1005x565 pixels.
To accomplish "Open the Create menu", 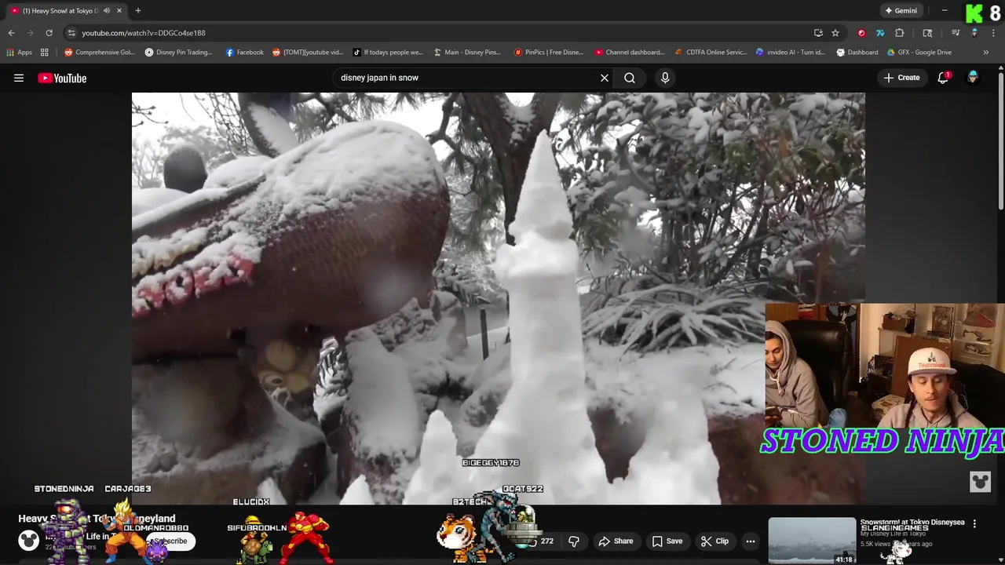I will pos(901,78).
